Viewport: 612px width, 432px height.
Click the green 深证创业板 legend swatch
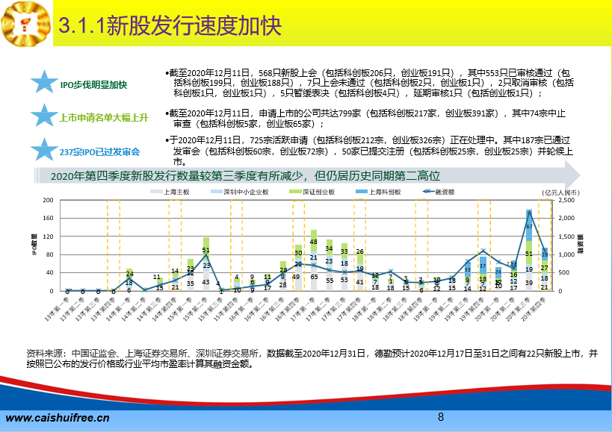(x=295, y=192)
